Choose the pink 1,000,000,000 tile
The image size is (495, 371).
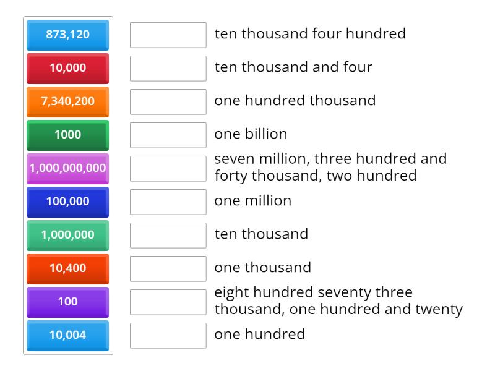(67, 168)
